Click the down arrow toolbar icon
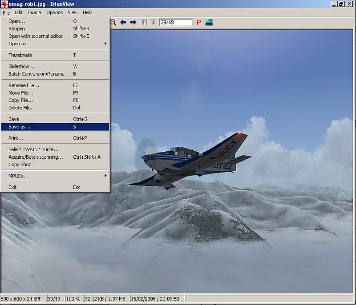Image resolution: width=356 pixels, height=305 pixels. coord(153,22)
